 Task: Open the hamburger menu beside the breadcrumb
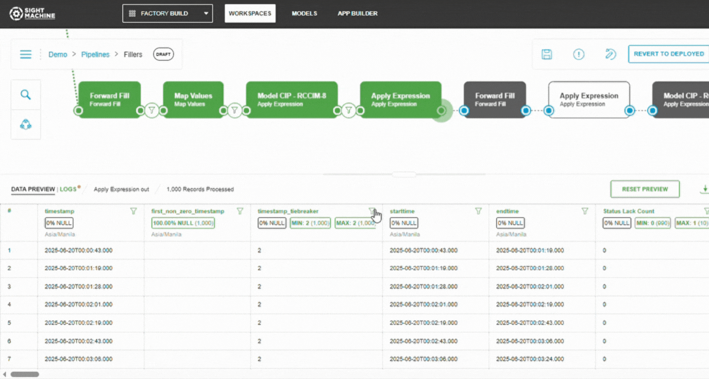click(26, 54)
